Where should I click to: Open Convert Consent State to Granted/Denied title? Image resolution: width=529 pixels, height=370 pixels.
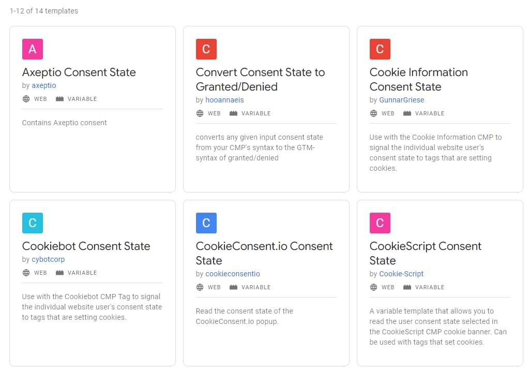260,79
